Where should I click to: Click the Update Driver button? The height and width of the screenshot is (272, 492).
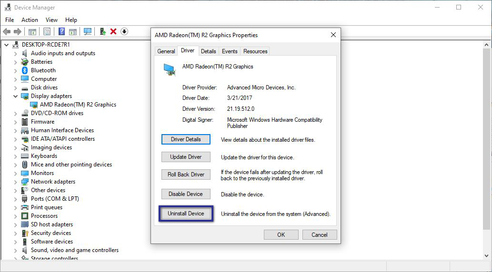[186, 157]
